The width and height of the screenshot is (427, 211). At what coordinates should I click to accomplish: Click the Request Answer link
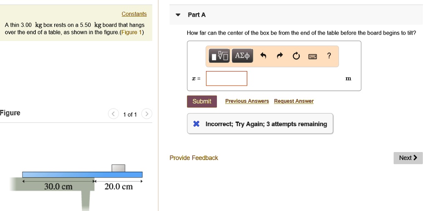click(x=294, y=101)
